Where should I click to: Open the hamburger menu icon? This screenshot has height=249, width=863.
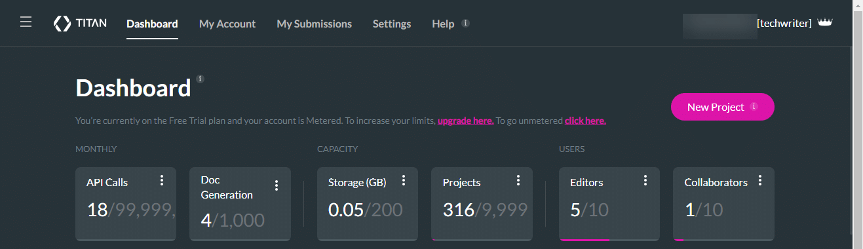point(26,23)
